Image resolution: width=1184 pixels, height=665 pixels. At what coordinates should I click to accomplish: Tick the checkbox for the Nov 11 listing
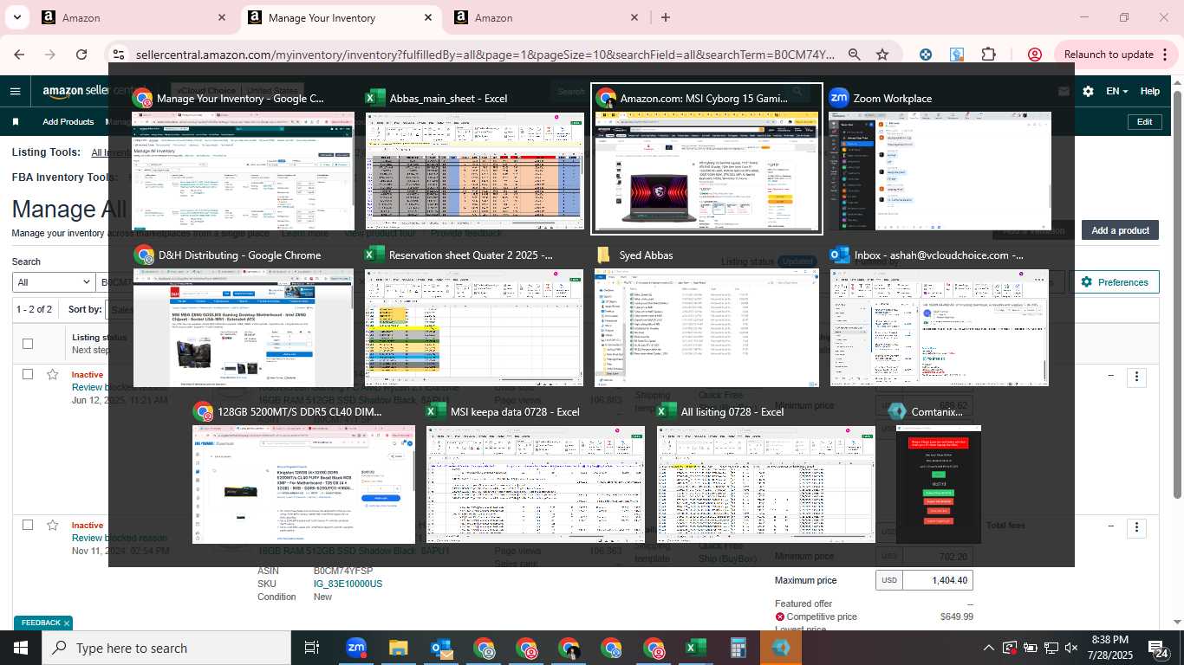coord(28,525)
